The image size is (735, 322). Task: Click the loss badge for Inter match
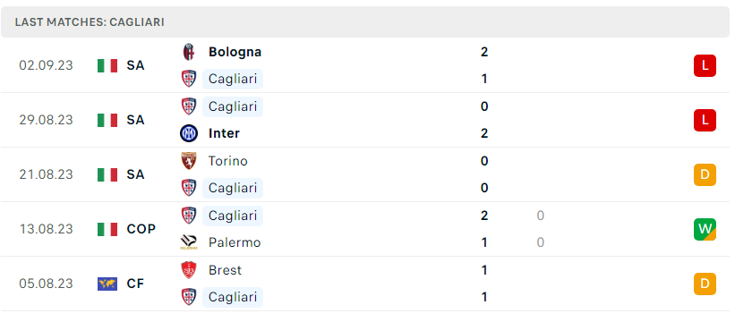pyautogui.click(x=705, y=120)
